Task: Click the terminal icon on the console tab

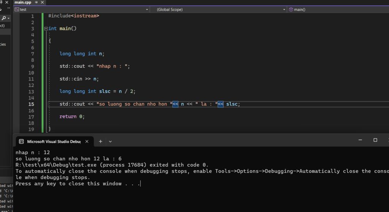Action: [21, 141]
